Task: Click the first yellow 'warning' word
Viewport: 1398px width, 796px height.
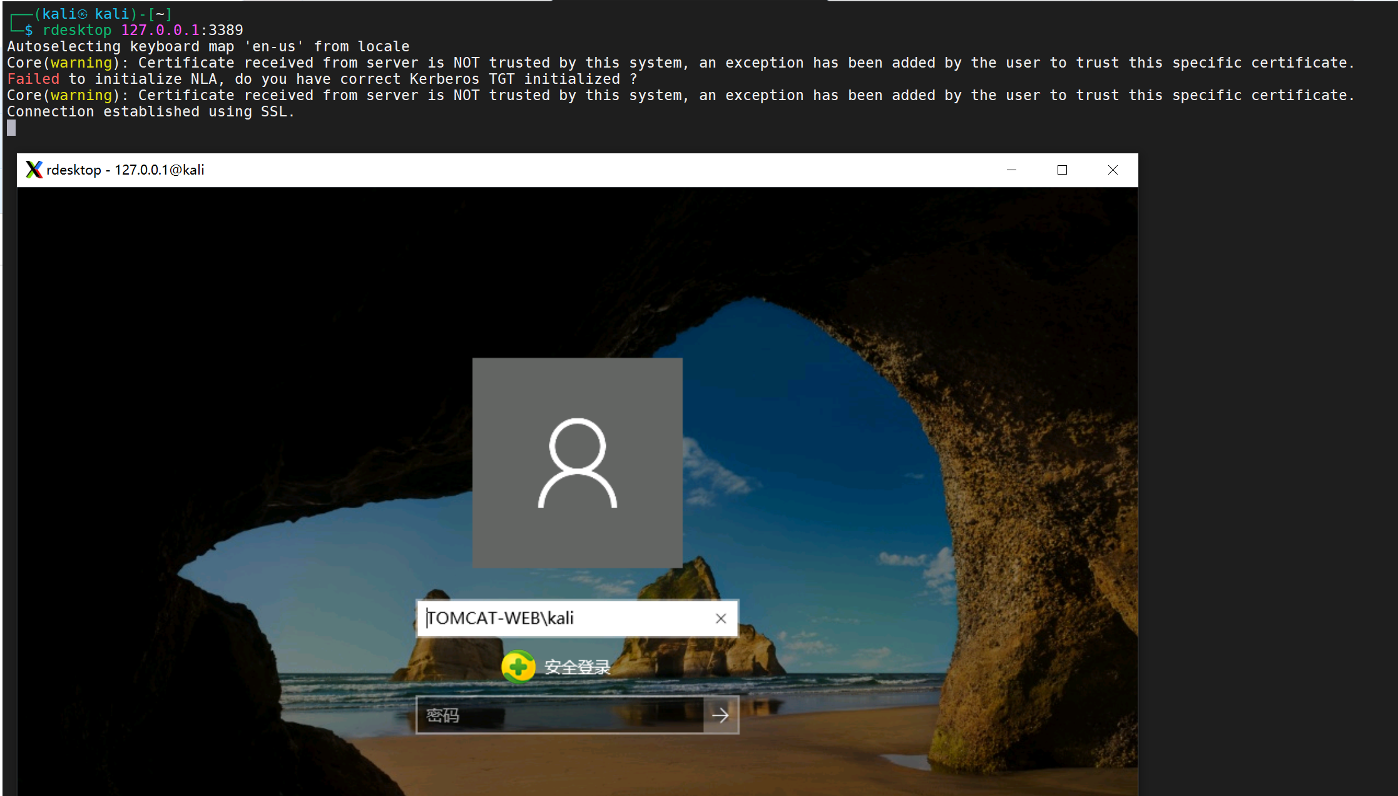Action: (x=81, y=63)
